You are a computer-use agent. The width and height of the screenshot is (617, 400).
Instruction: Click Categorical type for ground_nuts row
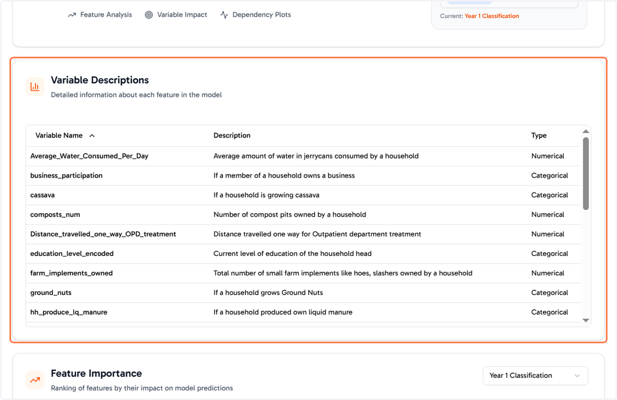click(x=550, y=293)
